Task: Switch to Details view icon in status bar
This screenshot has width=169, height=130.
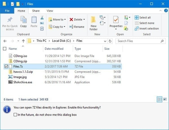Action: (159, 99)
